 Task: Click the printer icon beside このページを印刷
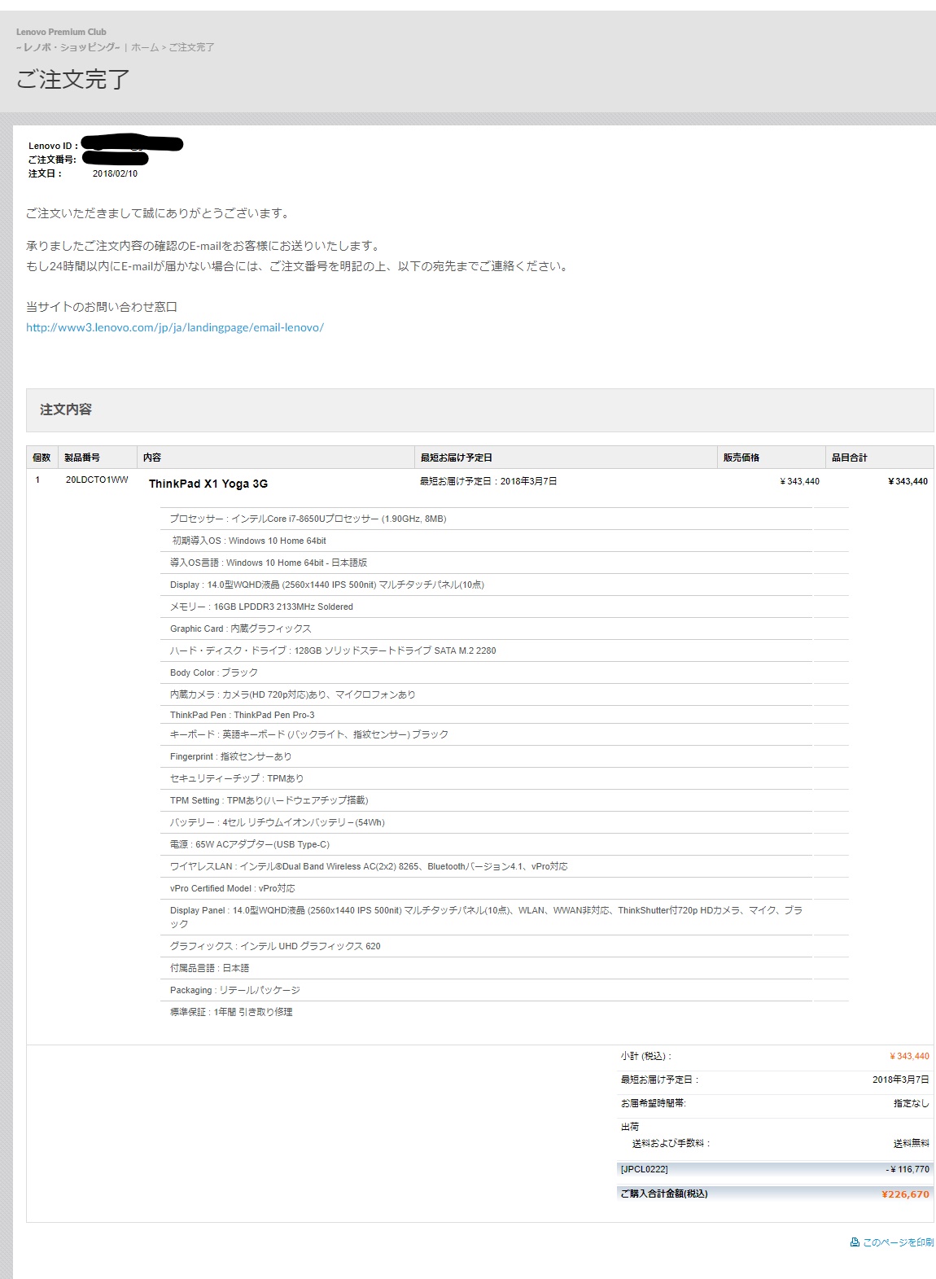pos(855,1242)
